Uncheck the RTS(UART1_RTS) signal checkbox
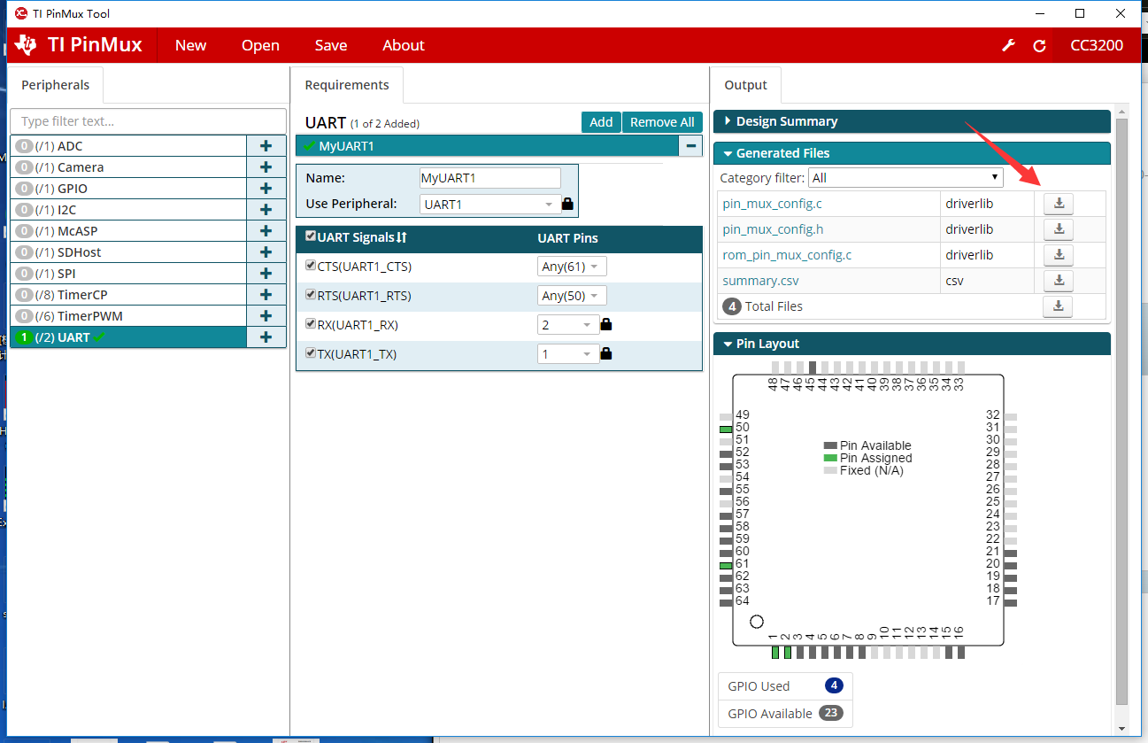The image size is (1148, 743). 311,295
